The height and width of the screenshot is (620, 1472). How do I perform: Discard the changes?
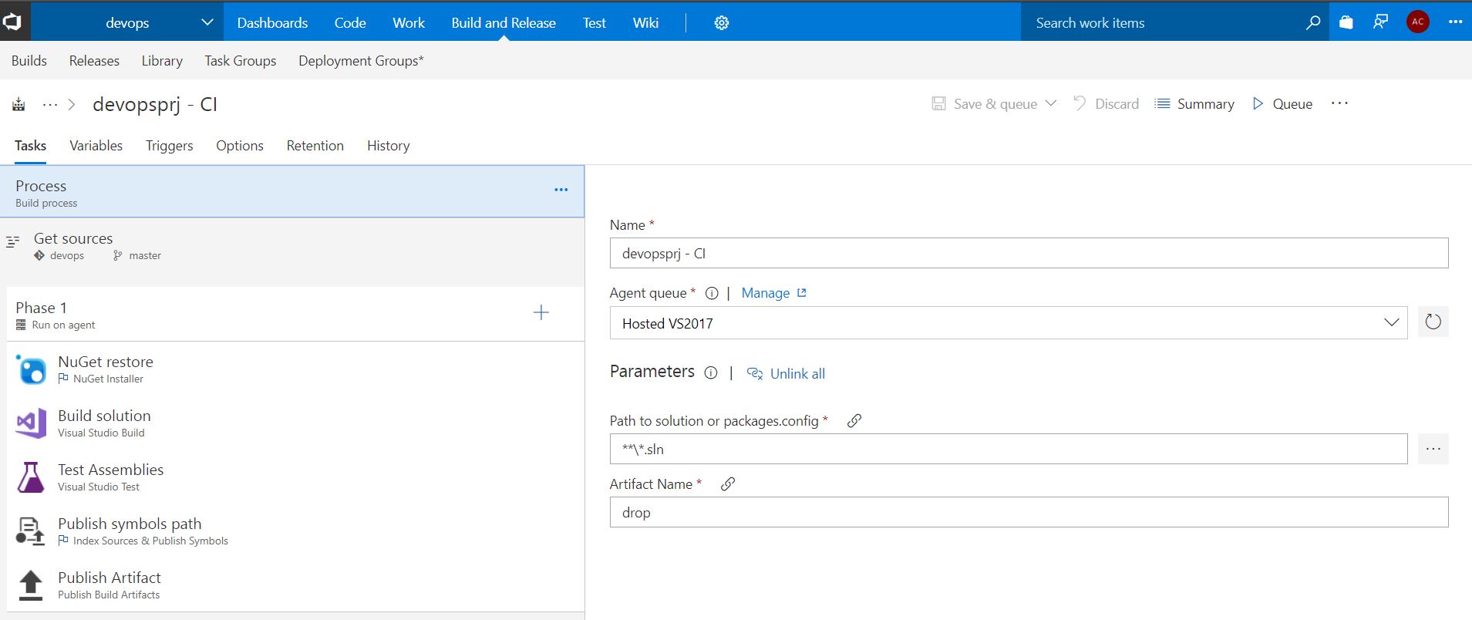(1106, 104)
